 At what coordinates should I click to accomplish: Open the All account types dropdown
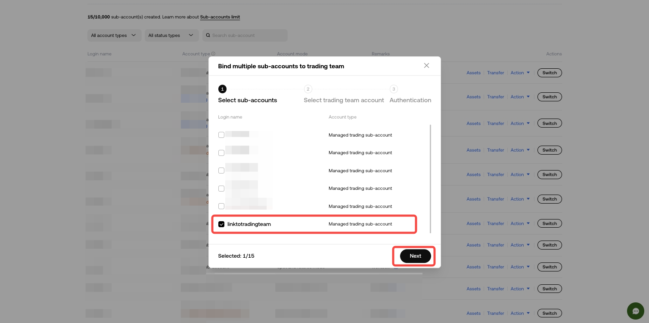click(114, 35)
